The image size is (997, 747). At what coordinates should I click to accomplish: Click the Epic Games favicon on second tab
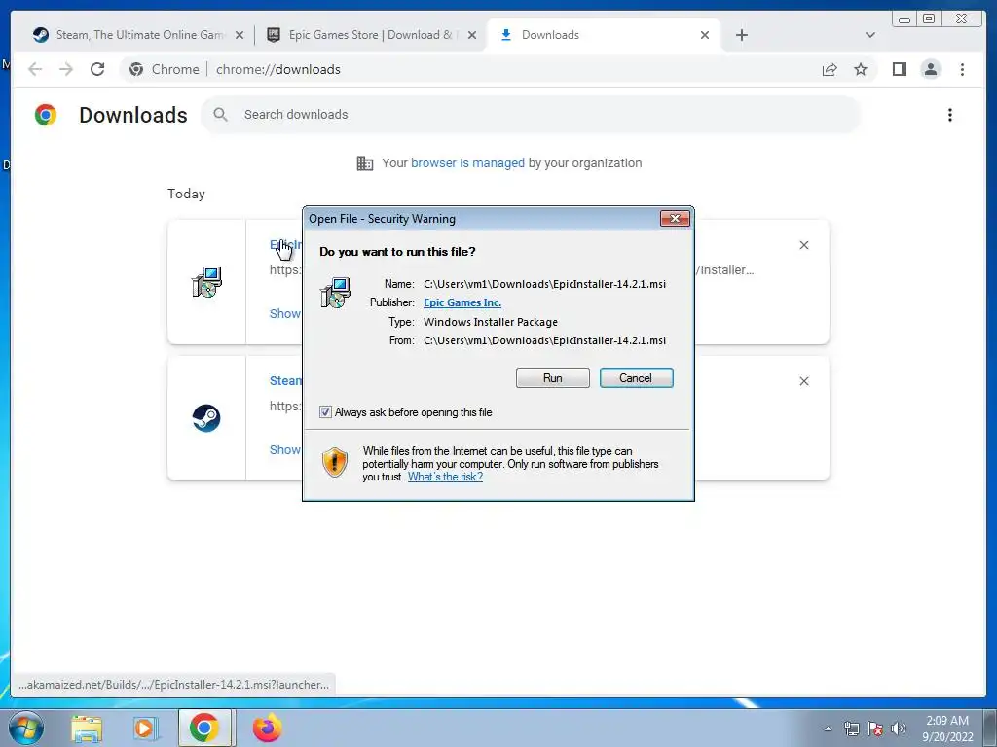274,35
